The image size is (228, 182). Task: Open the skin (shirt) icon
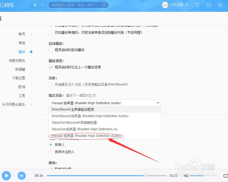pos(197,5)
